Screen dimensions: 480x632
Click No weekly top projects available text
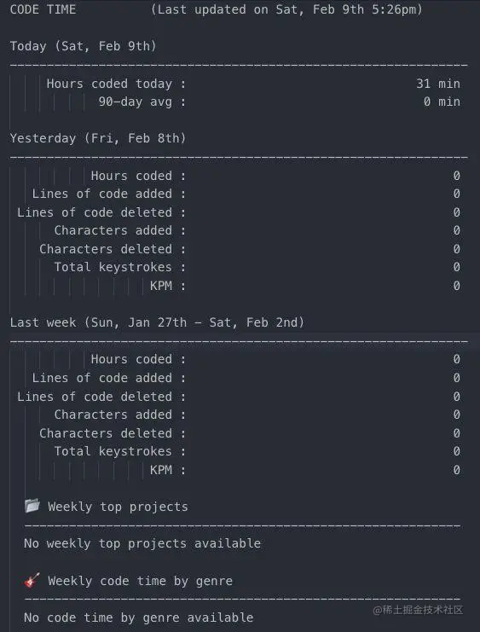point(142,544)
